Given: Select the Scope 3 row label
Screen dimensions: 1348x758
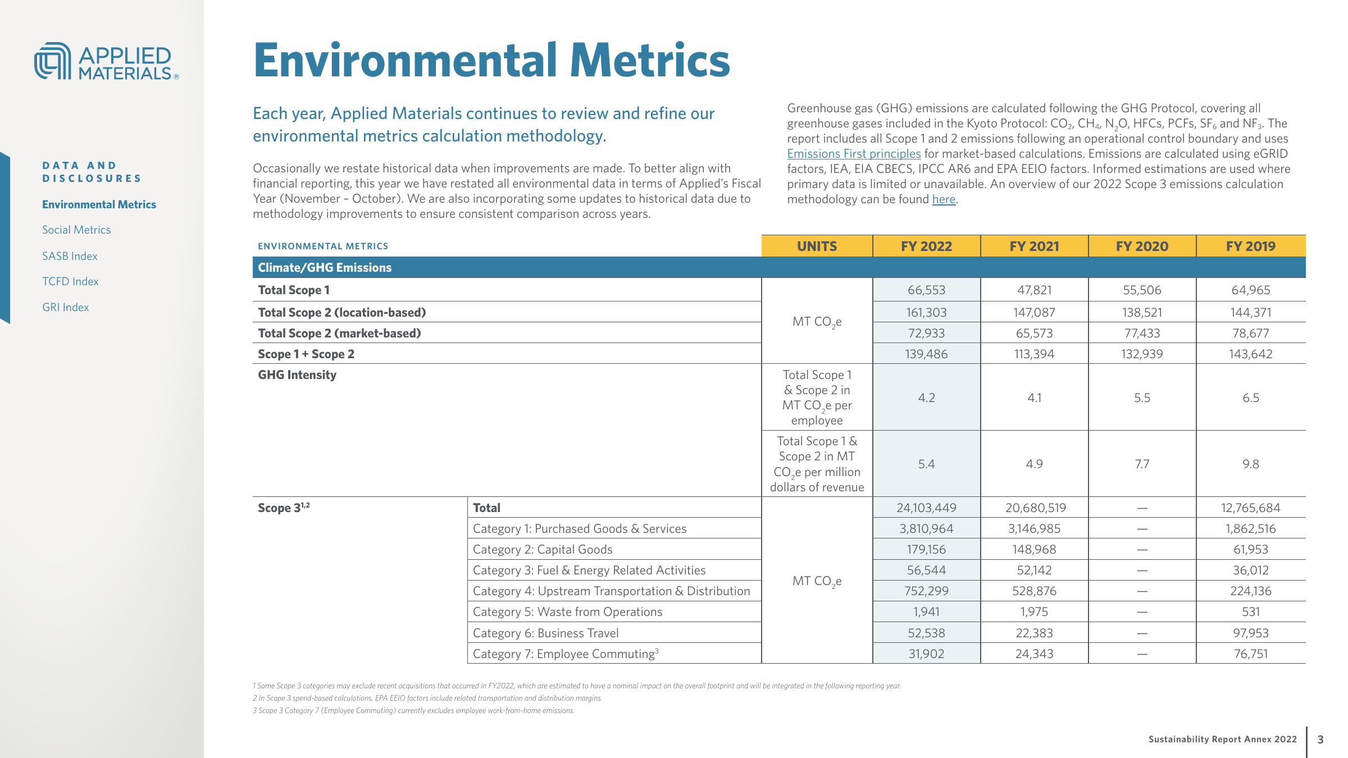Looking at the screenshot, I should (284, 508).
